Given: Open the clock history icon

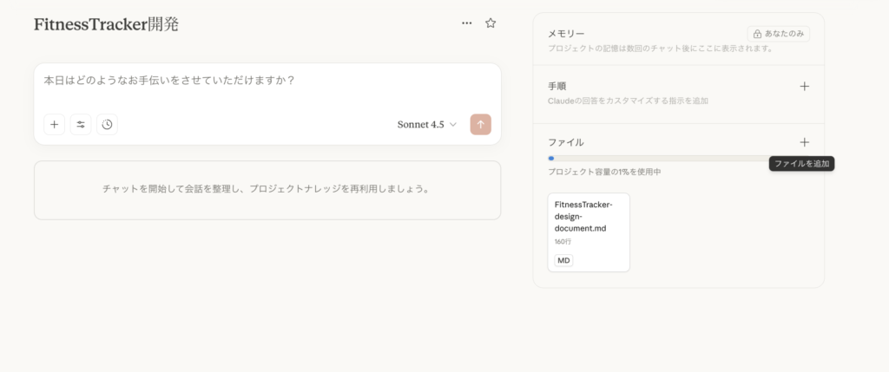Looking at the screenshot, I should pos(107,125).
